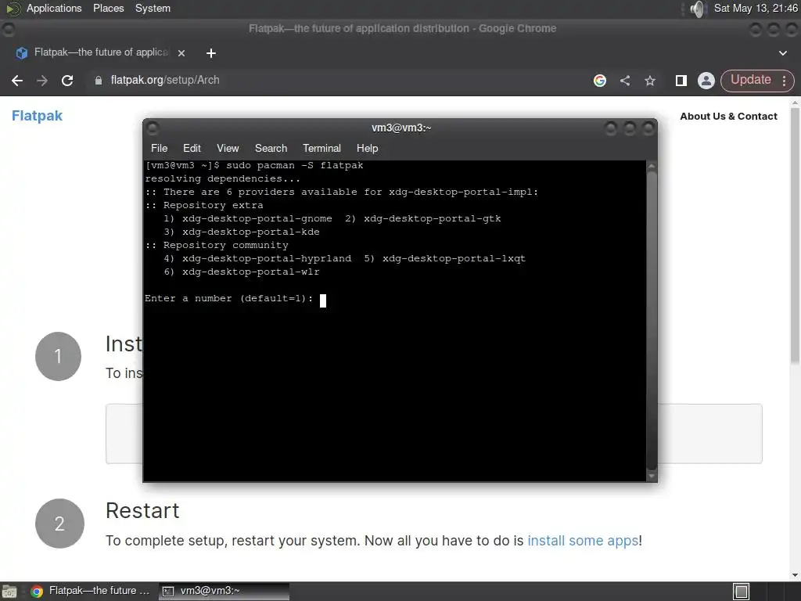Open Chrome's three-dot menu
Viewport: 801px width, 601px height.
point(784,81)
